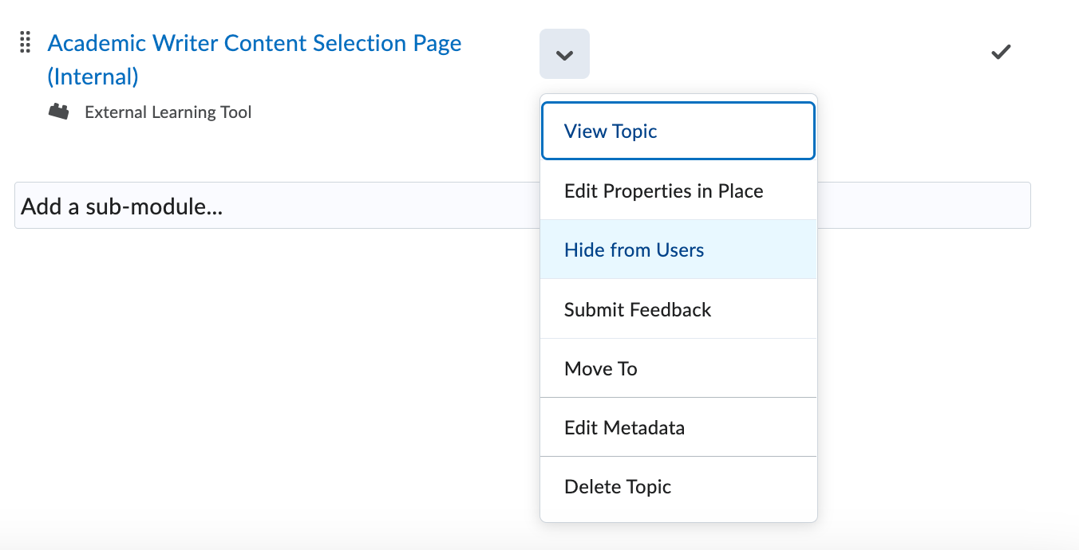Open Academic Writer Content Selection Page link
This screenshot has height=550, width=1079.
255,60
